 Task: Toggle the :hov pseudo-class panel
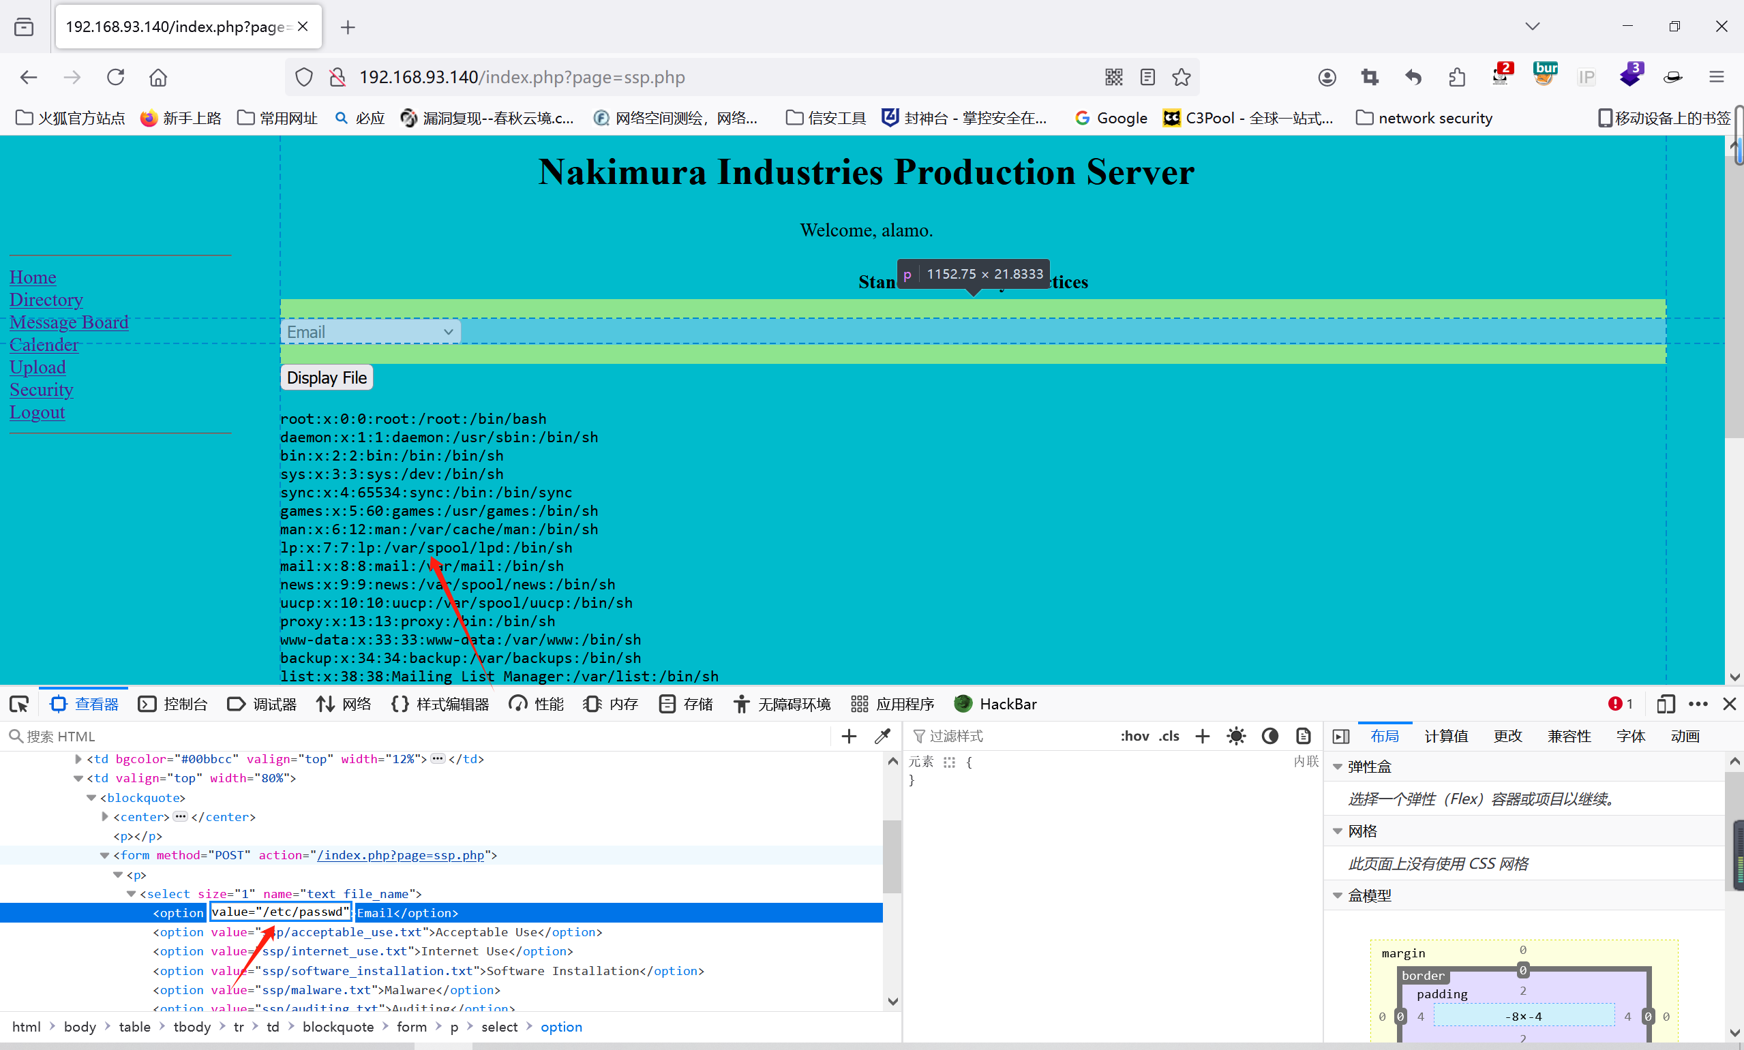click(1134, 736)
